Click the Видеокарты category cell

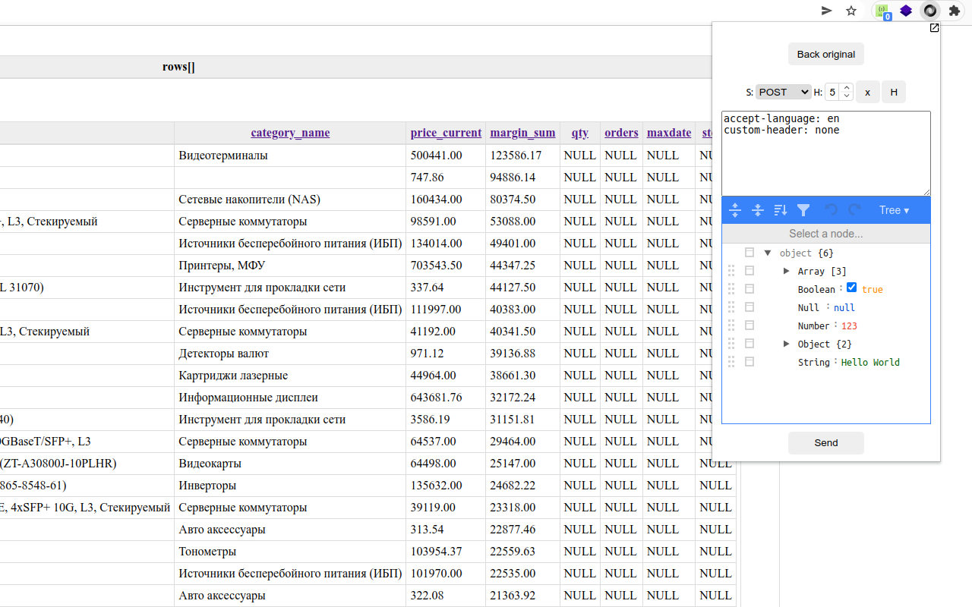tap(290, 463)
